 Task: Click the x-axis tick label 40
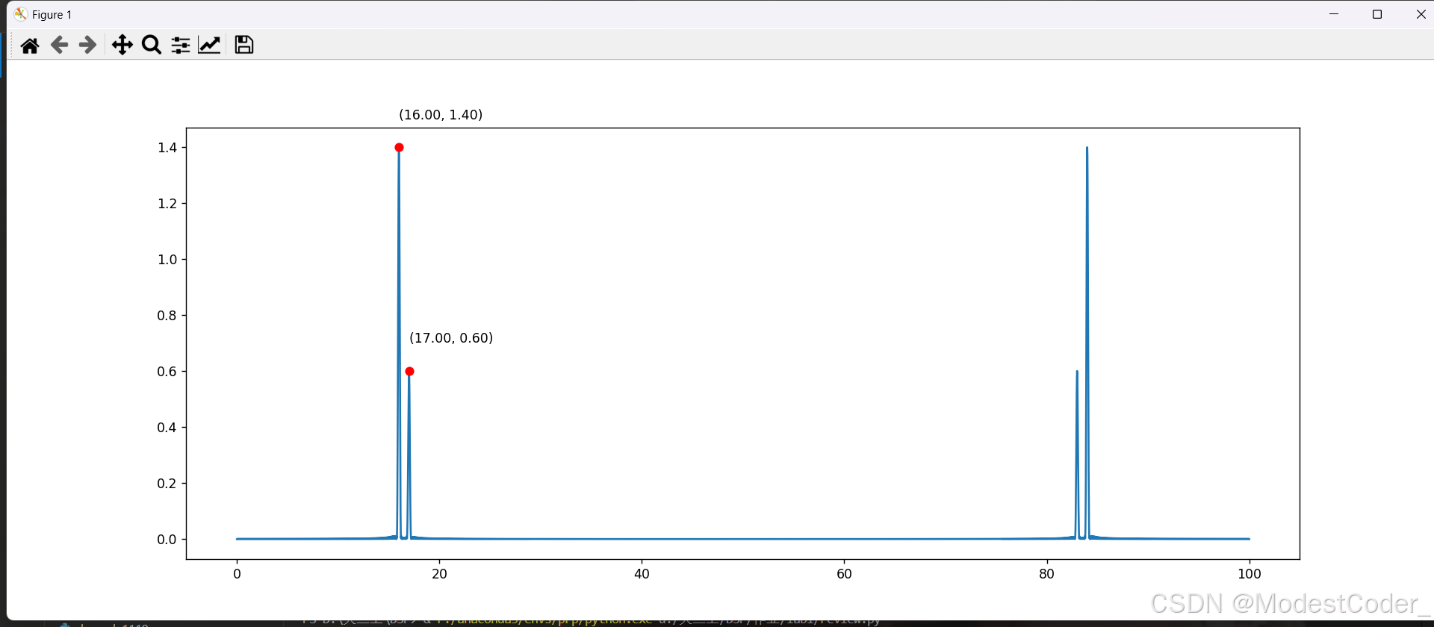642,574
